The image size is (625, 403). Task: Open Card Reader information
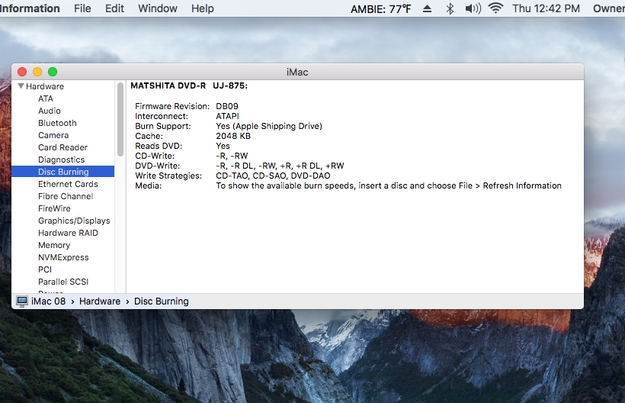62,147
